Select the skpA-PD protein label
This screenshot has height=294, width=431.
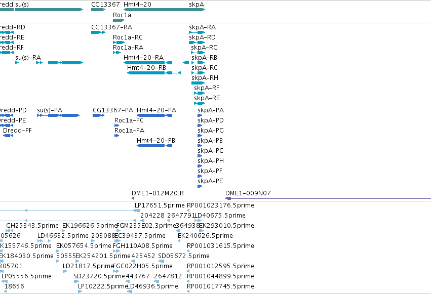tap(211, 120)
